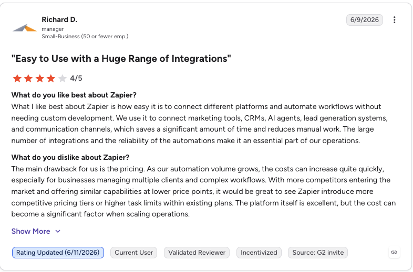The image size is (413, 272).
Task: Click the Rating Updated (6/11/2026) badge
Action: click(x=58, y=253)
